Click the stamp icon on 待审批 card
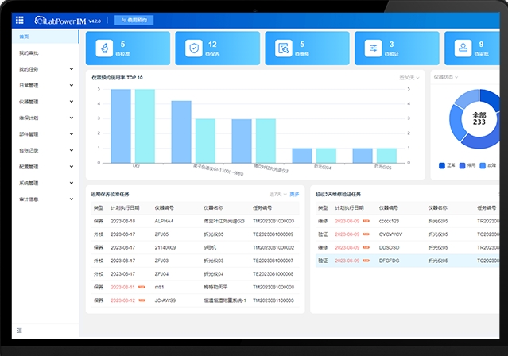This screenshot has width=508, height=356. click(x=463, y=48)
